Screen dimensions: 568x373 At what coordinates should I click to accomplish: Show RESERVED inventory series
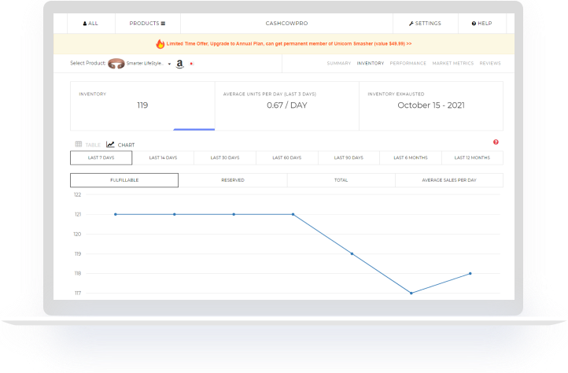pos(233,180)
